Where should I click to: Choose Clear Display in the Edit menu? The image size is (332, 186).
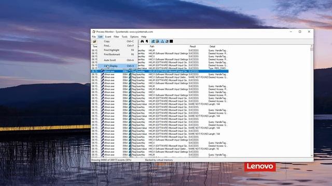(118, 66)
